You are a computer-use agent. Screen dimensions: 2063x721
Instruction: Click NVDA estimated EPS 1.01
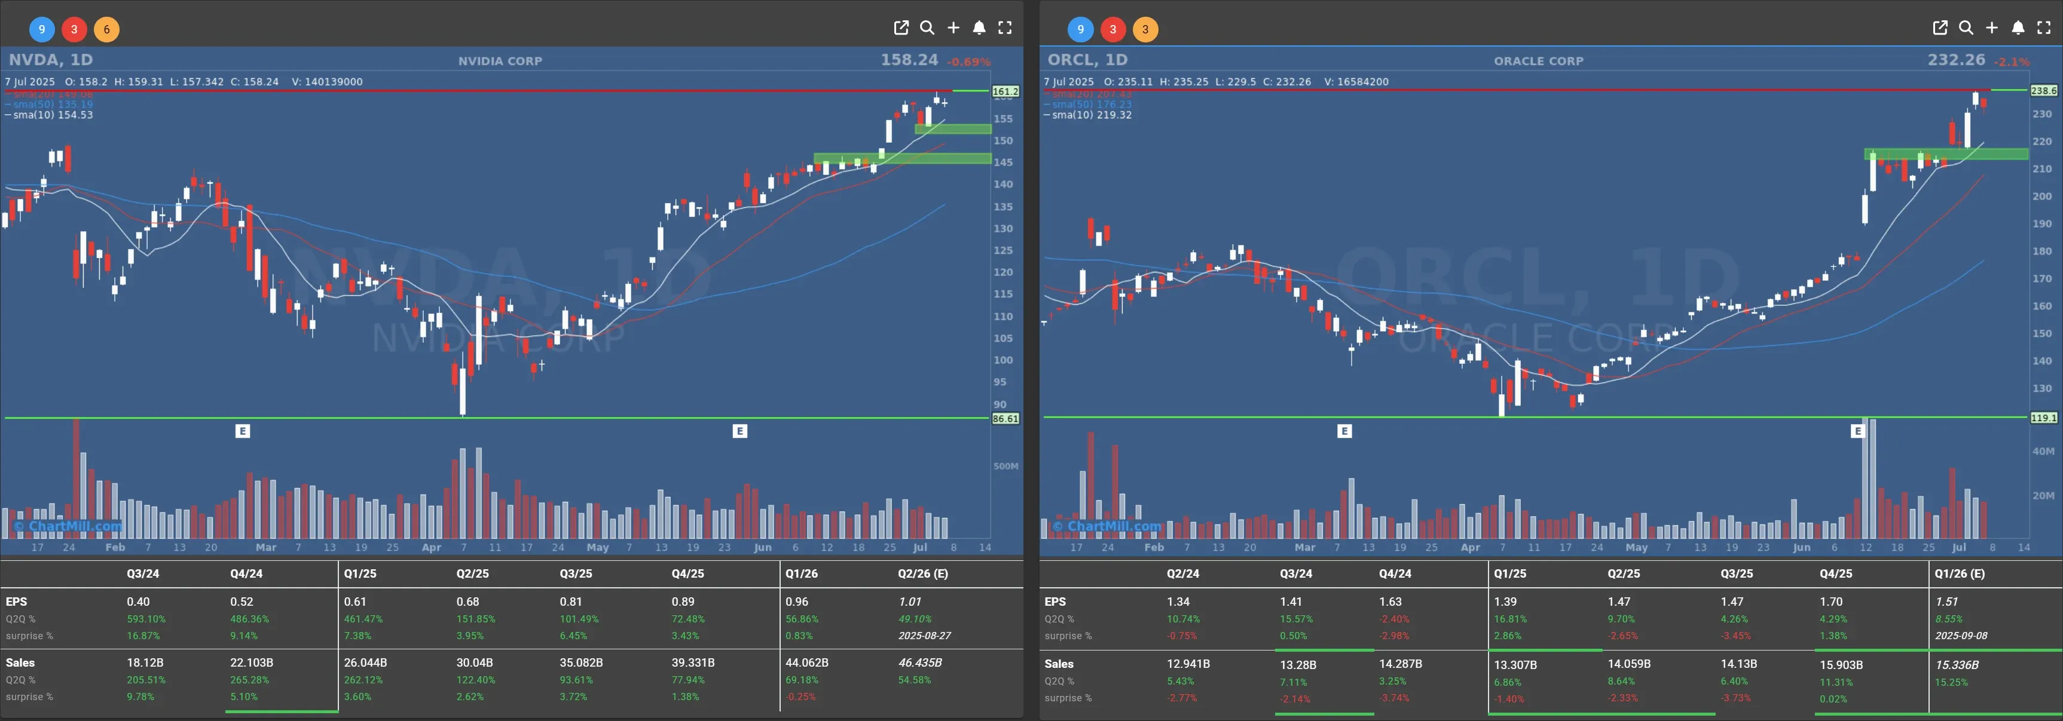coord(910,602)
